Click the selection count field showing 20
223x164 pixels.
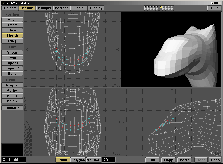[109, 160]
